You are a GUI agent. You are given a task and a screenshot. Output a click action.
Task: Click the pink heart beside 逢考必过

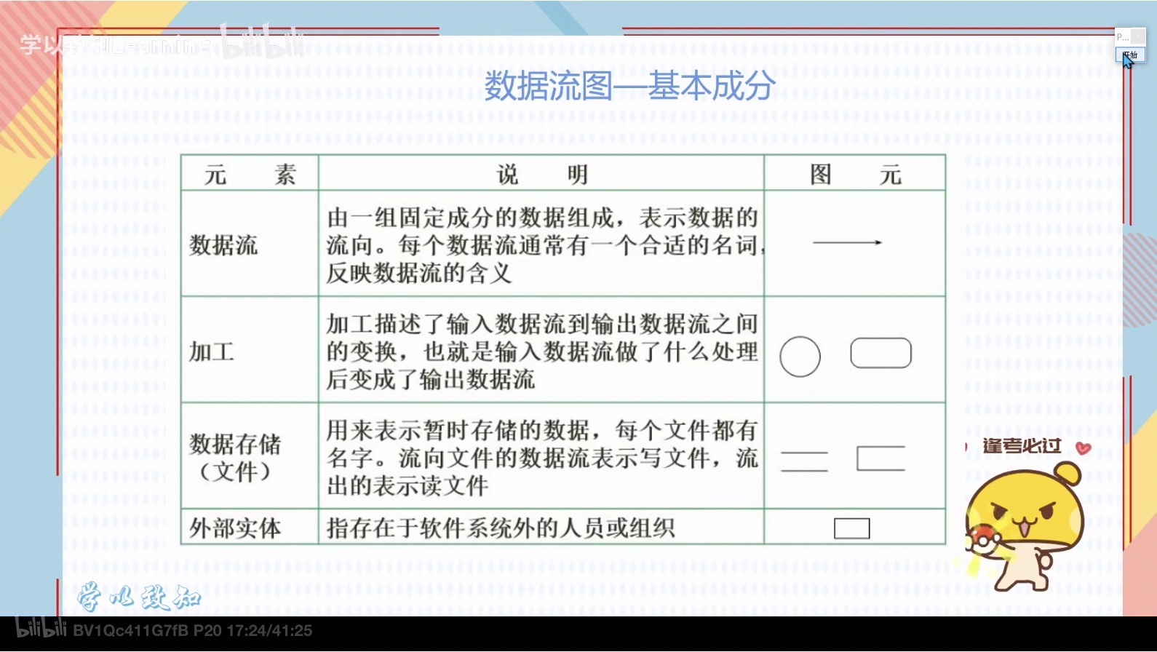[x=1083, y=448]
